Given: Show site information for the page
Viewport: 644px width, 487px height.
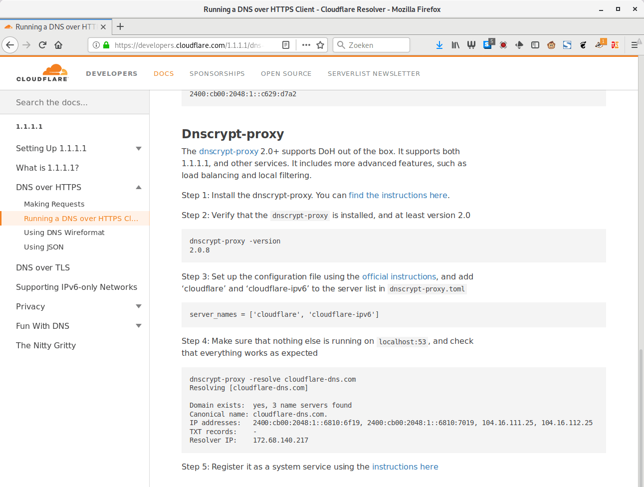Looking at the screenshot, I should pyautogui.click(x=96, y=45).
